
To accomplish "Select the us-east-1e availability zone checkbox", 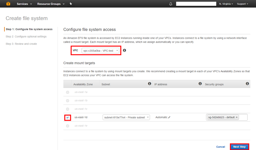I will pos(67,126).
